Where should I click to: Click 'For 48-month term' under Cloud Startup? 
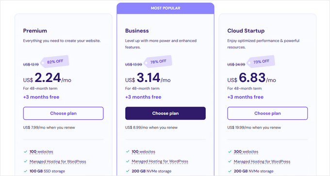(244, 89)
